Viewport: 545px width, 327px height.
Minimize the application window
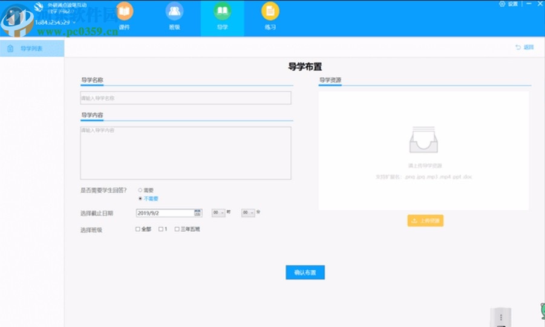tap(529, 4)
